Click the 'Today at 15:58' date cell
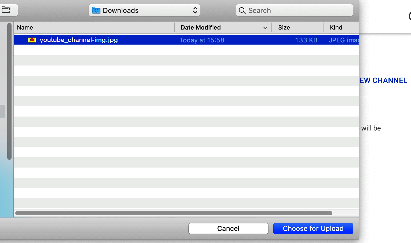 202,40
